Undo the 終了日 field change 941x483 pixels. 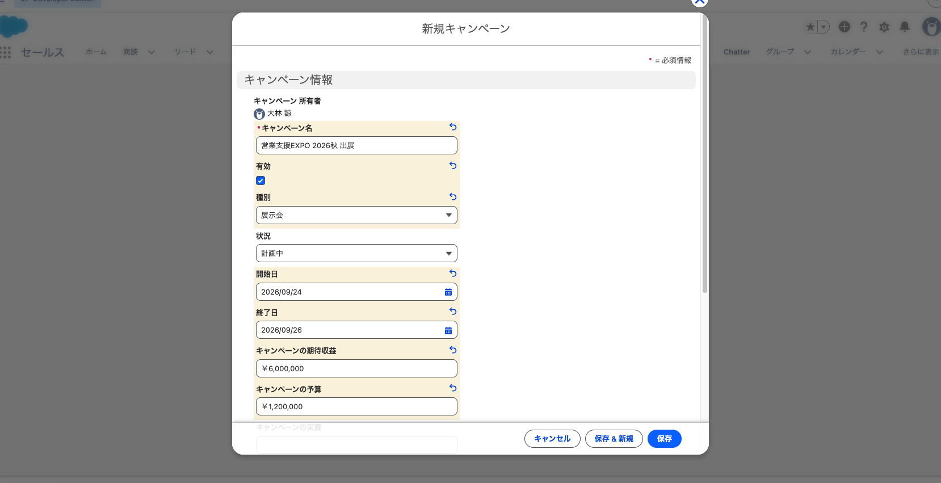[453, 312]
